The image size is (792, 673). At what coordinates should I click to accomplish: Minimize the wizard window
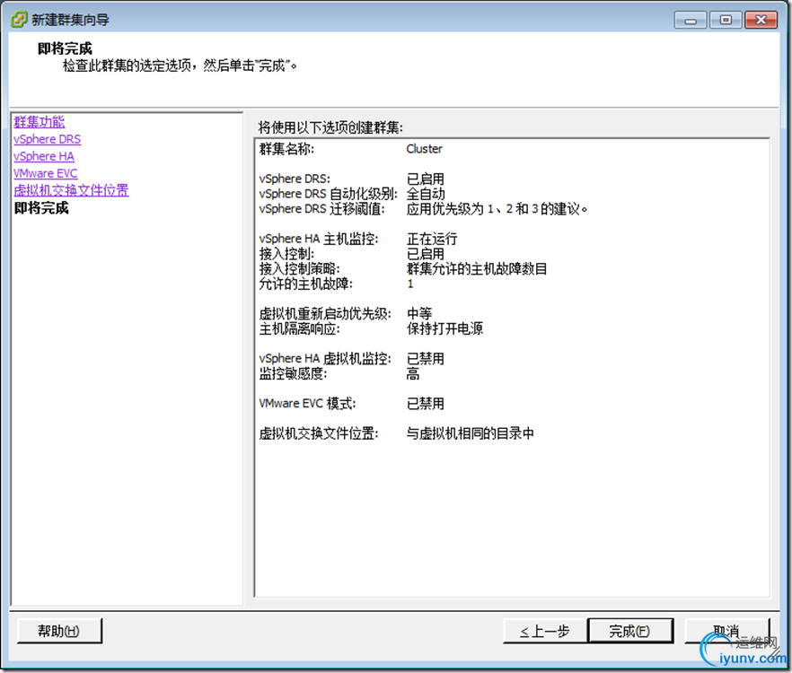click(x=689, y=19)
